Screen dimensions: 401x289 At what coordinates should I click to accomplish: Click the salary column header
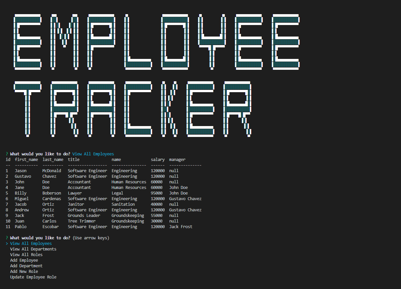[x=158, y=160]
